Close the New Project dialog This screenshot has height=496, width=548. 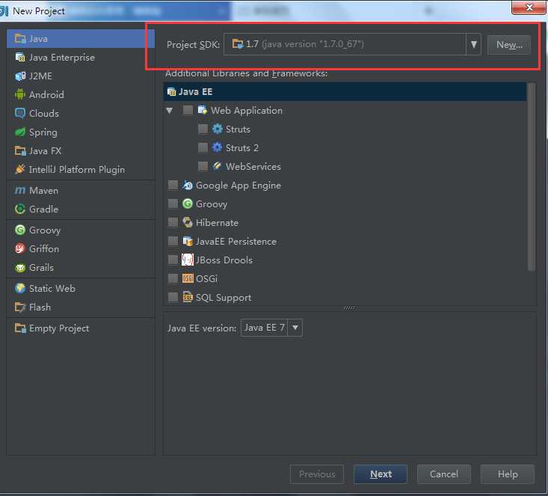tap(529, 7)
